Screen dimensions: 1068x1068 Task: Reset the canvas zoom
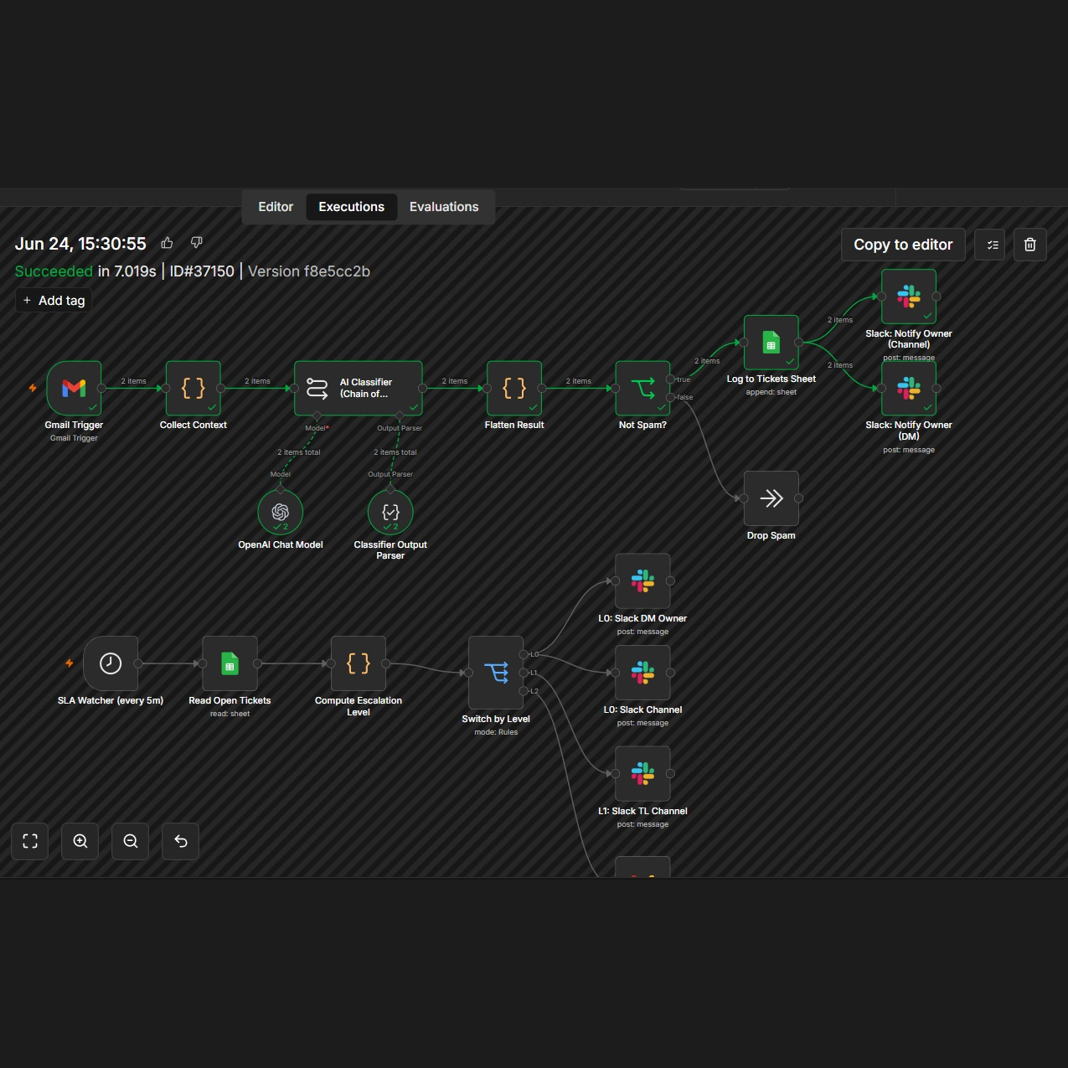181,841
